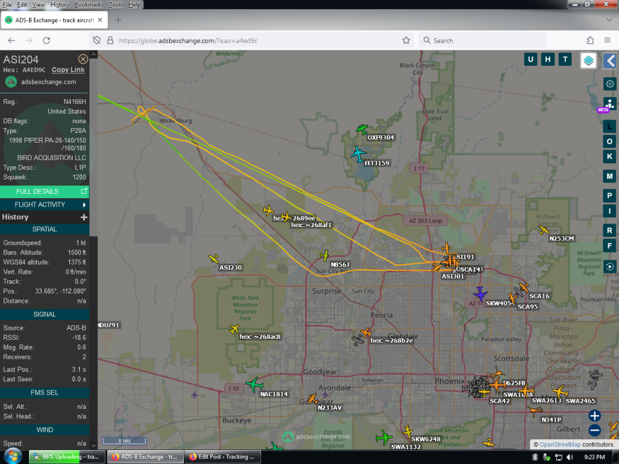Select aircraft N856J on the map
The image size is (619, 464).
(x=325, y=256)
